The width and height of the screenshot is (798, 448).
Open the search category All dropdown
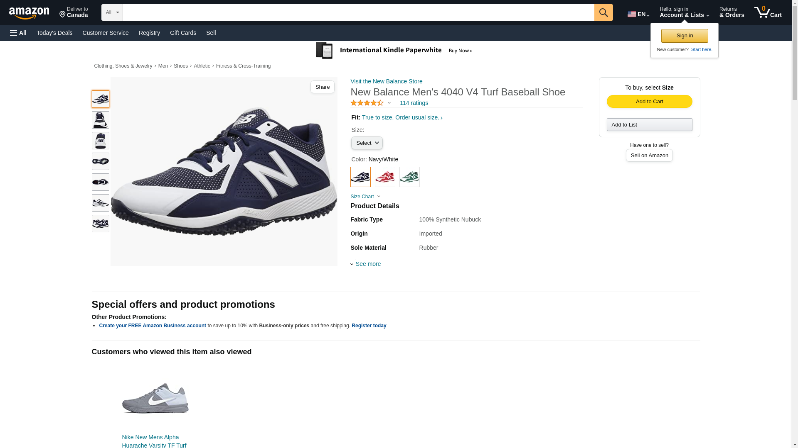[x=112, y=12]
